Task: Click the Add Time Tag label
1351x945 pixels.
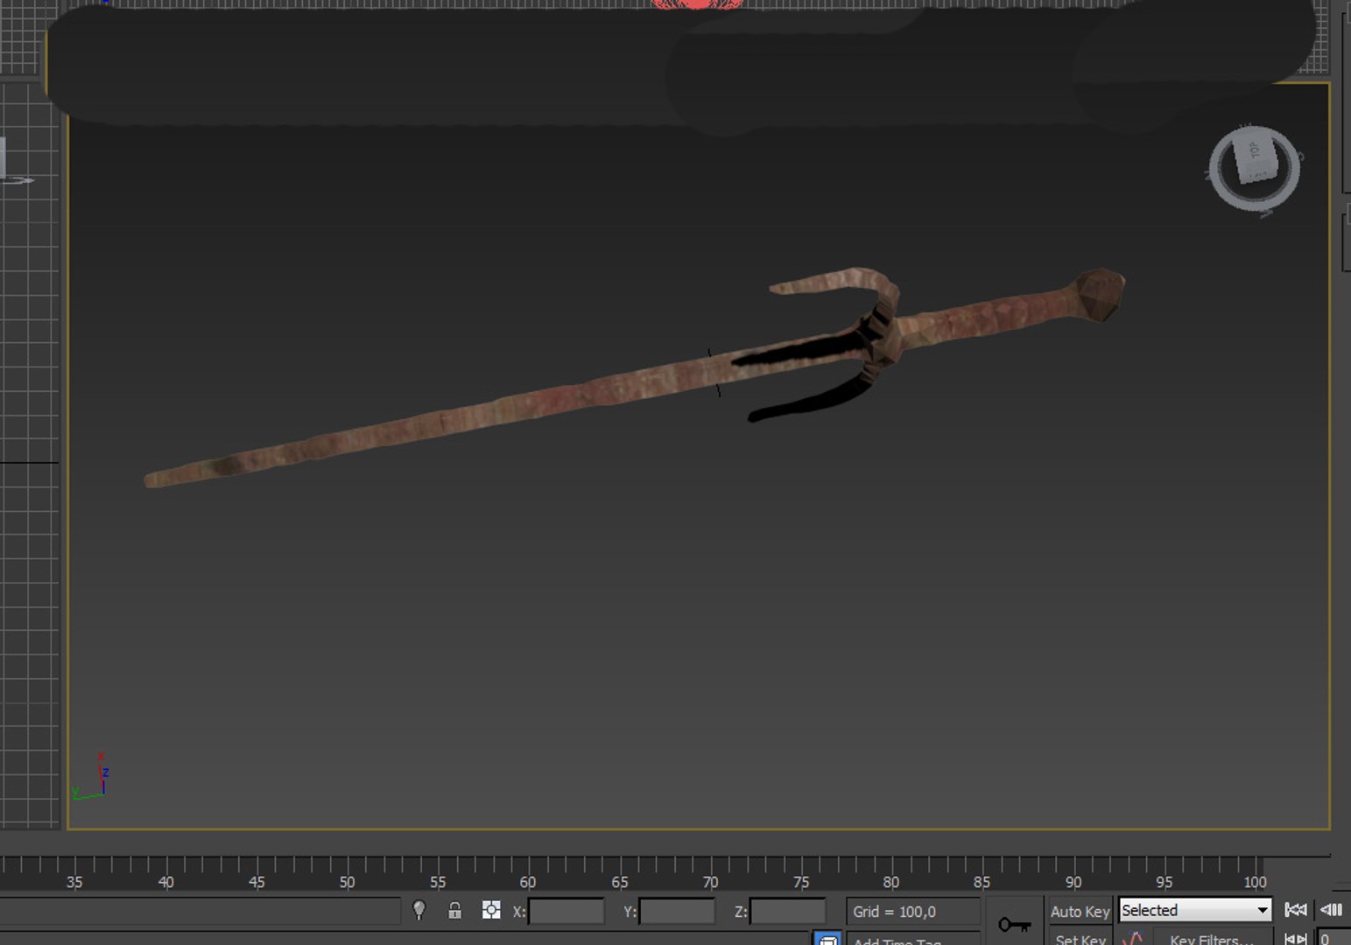Action: coord(897,941)
